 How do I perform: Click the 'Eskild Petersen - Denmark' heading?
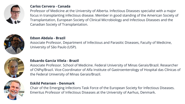(x=52, y=83)
